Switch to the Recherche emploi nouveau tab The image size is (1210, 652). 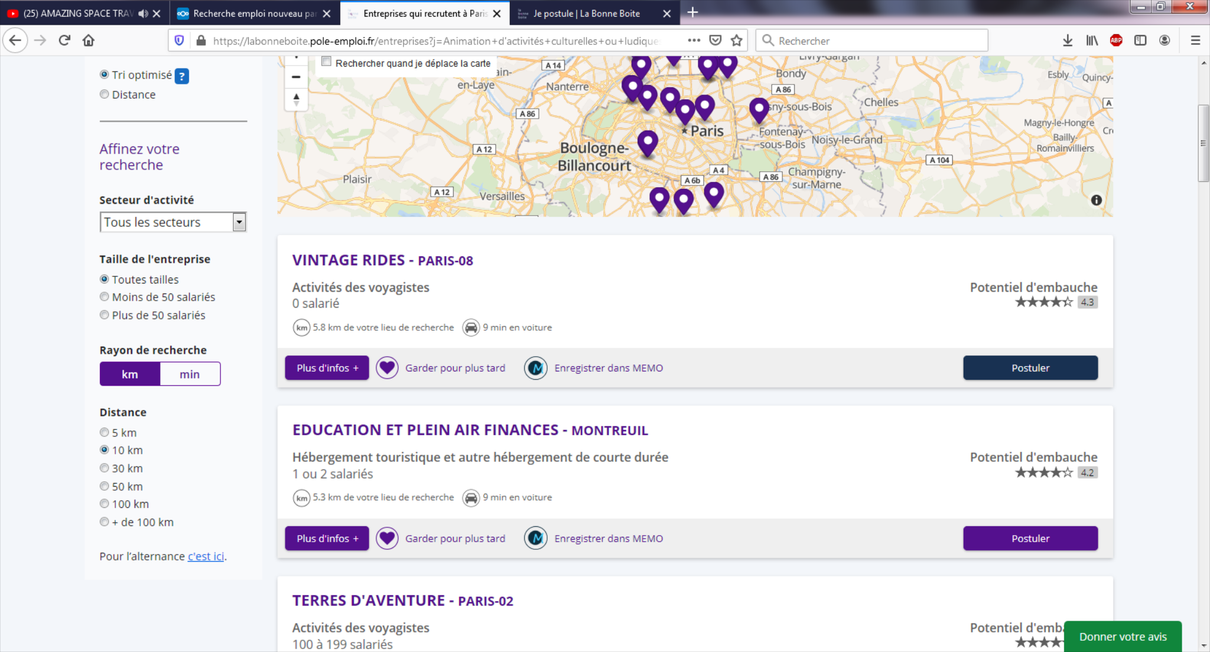point(254,13)
